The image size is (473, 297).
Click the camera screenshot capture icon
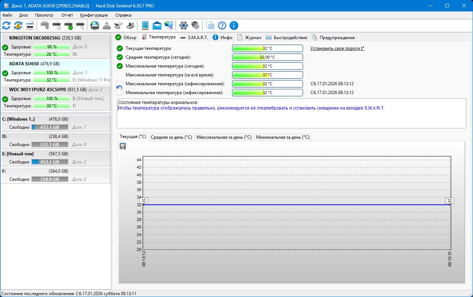pyautogui.click(x=210, y=25)
